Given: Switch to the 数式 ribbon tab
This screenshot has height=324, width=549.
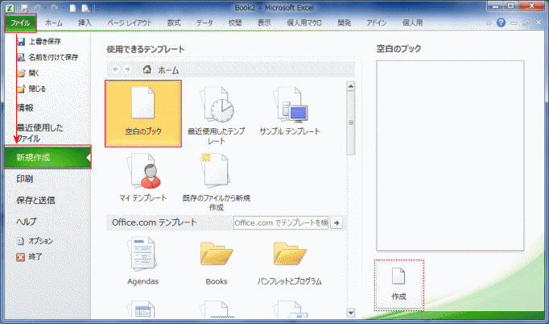Looking at the screenshot, I should click(x=174, y=23).
